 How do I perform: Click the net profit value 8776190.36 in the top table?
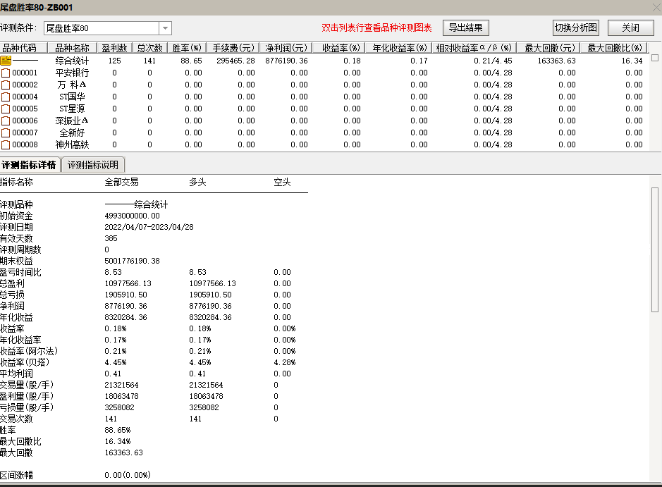(x=287, y=61)
